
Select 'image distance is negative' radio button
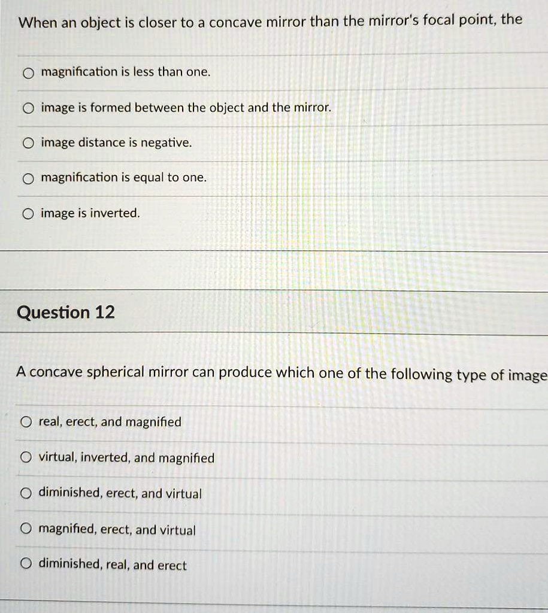pos(28,144)
